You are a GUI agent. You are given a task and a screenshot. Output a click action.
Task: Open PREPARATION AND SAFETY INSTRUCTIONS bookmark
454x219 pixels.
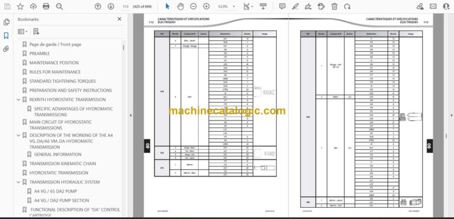pos(71,90)
